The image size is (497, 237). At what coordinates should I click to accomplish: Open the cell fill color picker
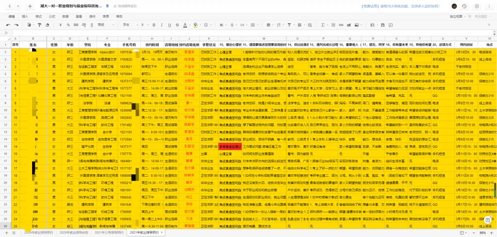coord(196,24)
